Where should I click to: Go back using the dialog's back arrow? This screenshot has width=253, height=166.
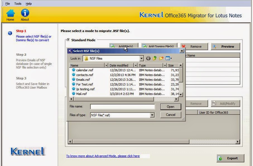click(x=148, y=58)
